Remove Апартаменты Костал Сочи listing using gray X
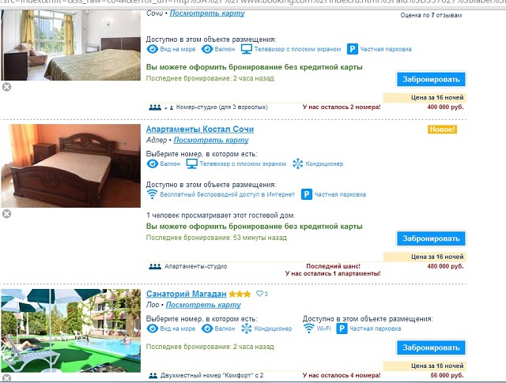 pos(7,214)
